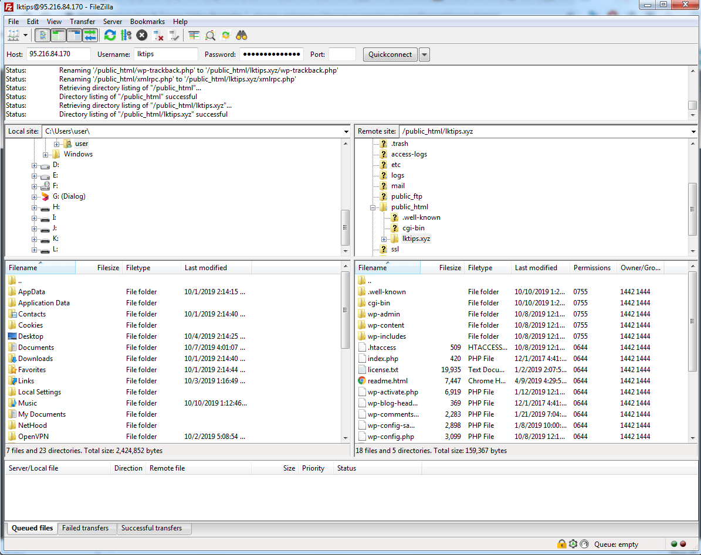Viewport: 701px width, 555px height.
Task: Focus the Host input field
Action: point(58,54)
